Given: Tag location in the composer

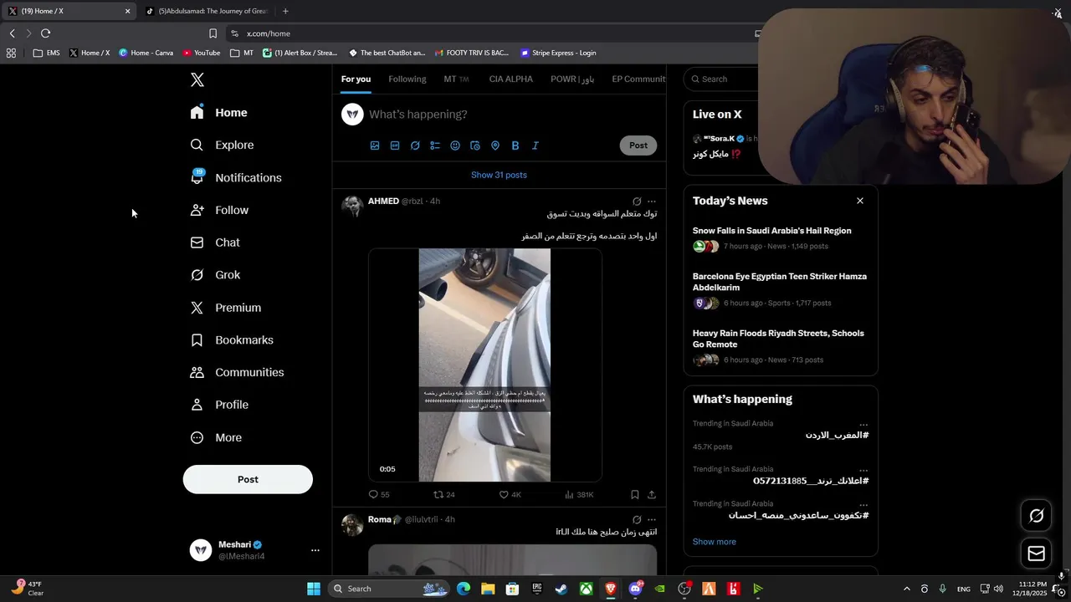Looking at the screenshot, I should [x=495, y=145].
